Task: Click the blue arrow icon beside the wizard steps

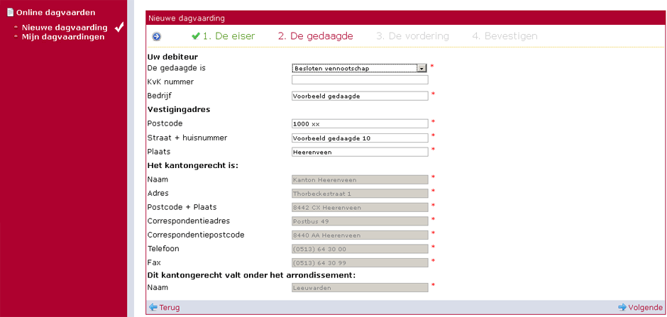Action: coord(157,37)
